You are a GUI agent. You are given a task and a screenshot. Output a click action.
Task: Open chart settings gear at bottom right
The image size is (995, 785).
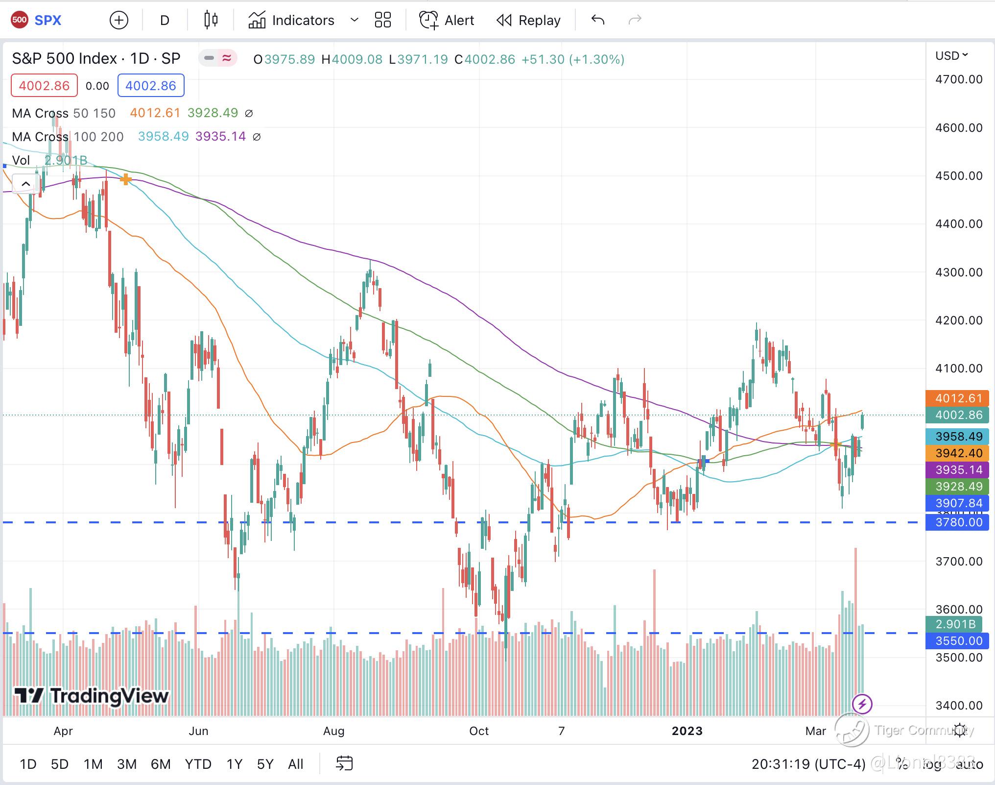click(960, 730)
